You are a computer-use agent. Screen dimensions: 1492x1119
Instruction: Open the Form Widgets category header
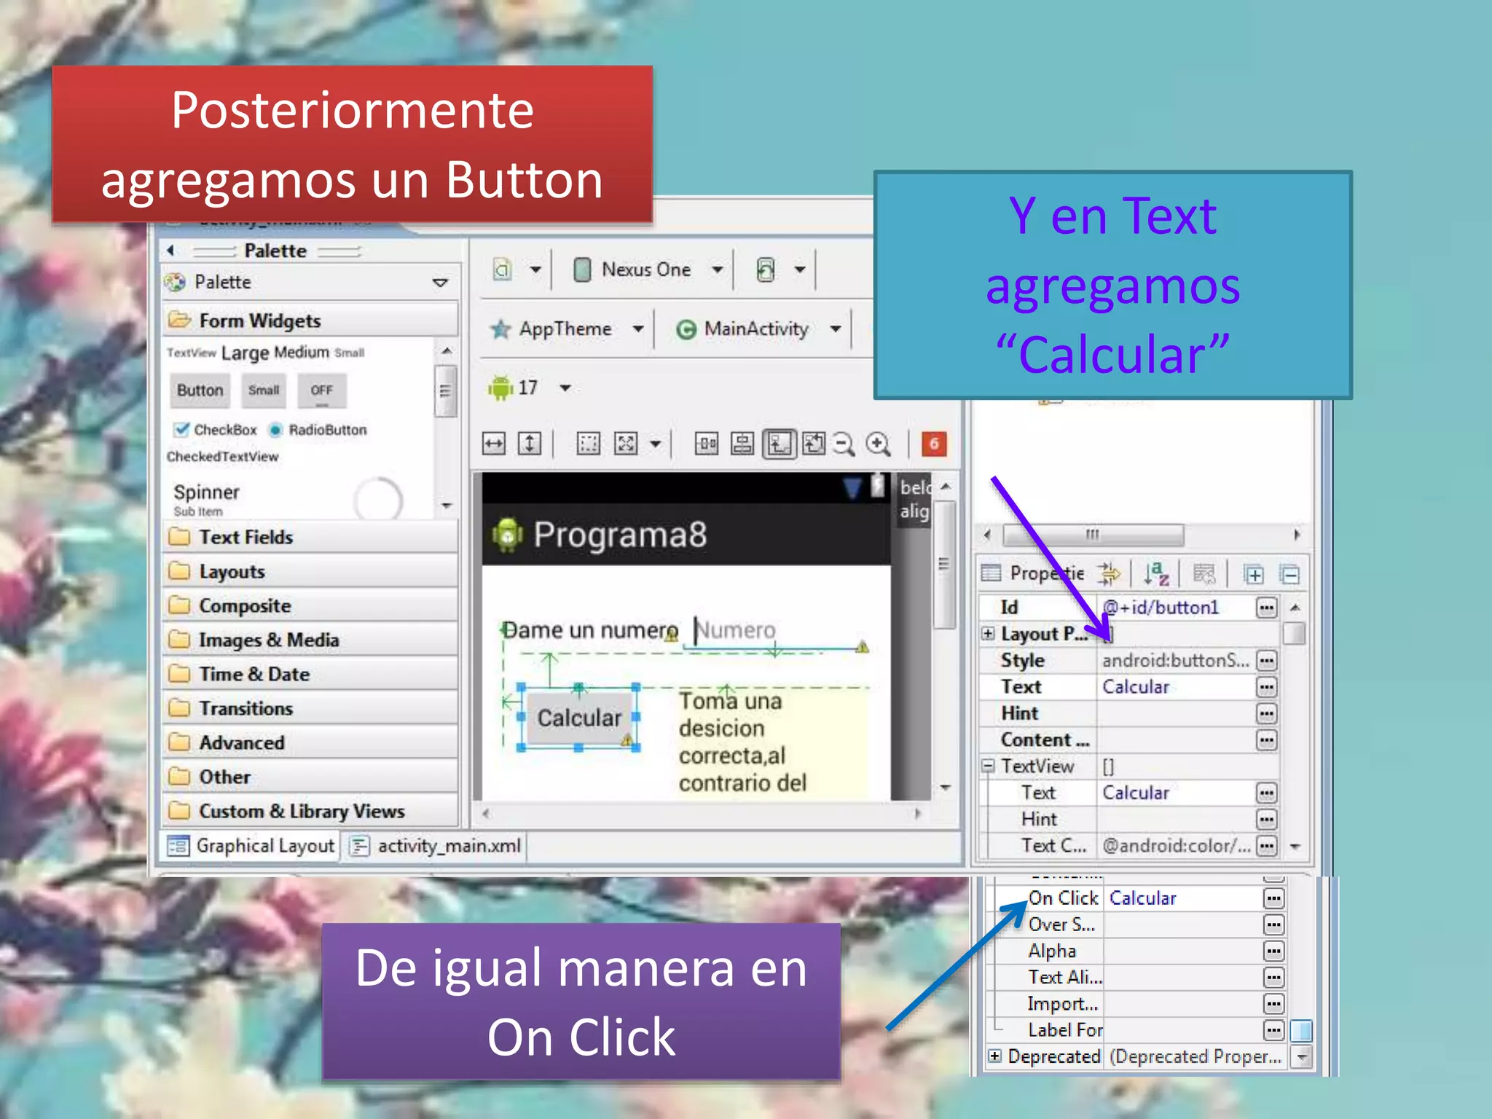(x=311, y=321)
